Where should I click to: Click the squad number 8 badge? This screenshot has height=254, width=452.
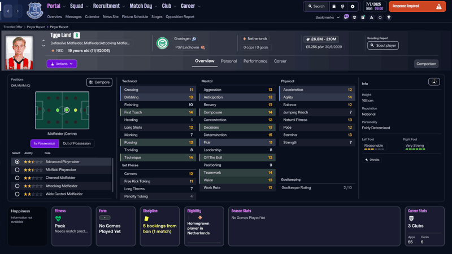pos(77,35)
